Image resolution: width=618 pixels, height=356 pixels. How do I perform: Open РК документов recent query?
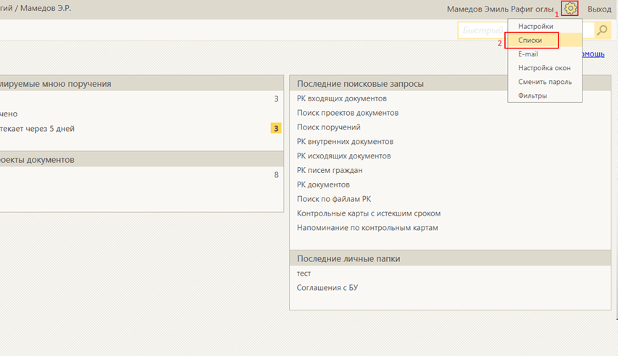(x=323, y=185)
